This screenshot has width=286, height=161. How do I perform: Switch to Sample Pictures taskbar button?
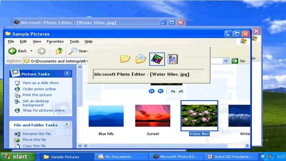67,157
